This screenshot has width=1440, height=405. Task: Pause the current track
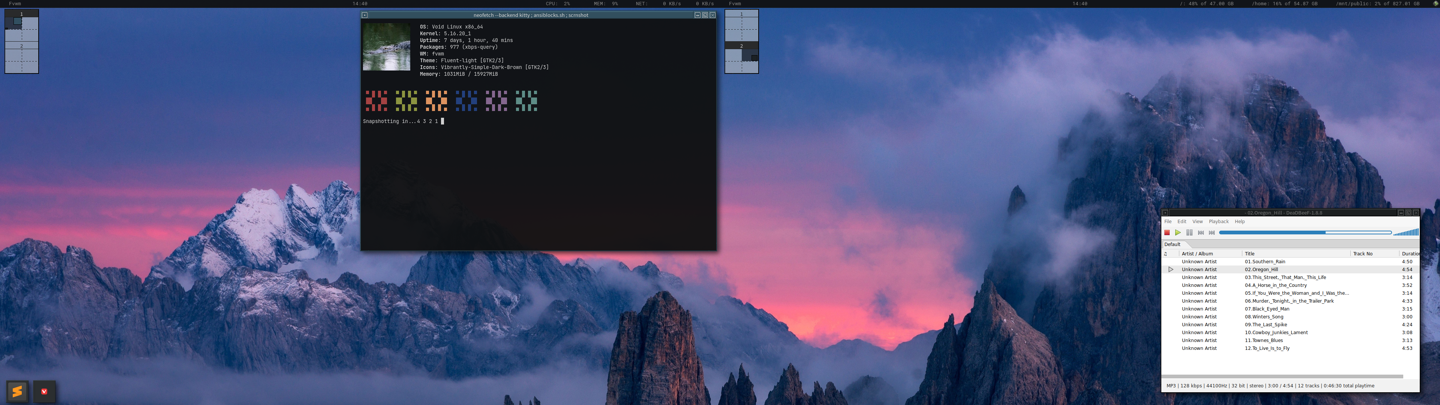tap(1189, 233)
